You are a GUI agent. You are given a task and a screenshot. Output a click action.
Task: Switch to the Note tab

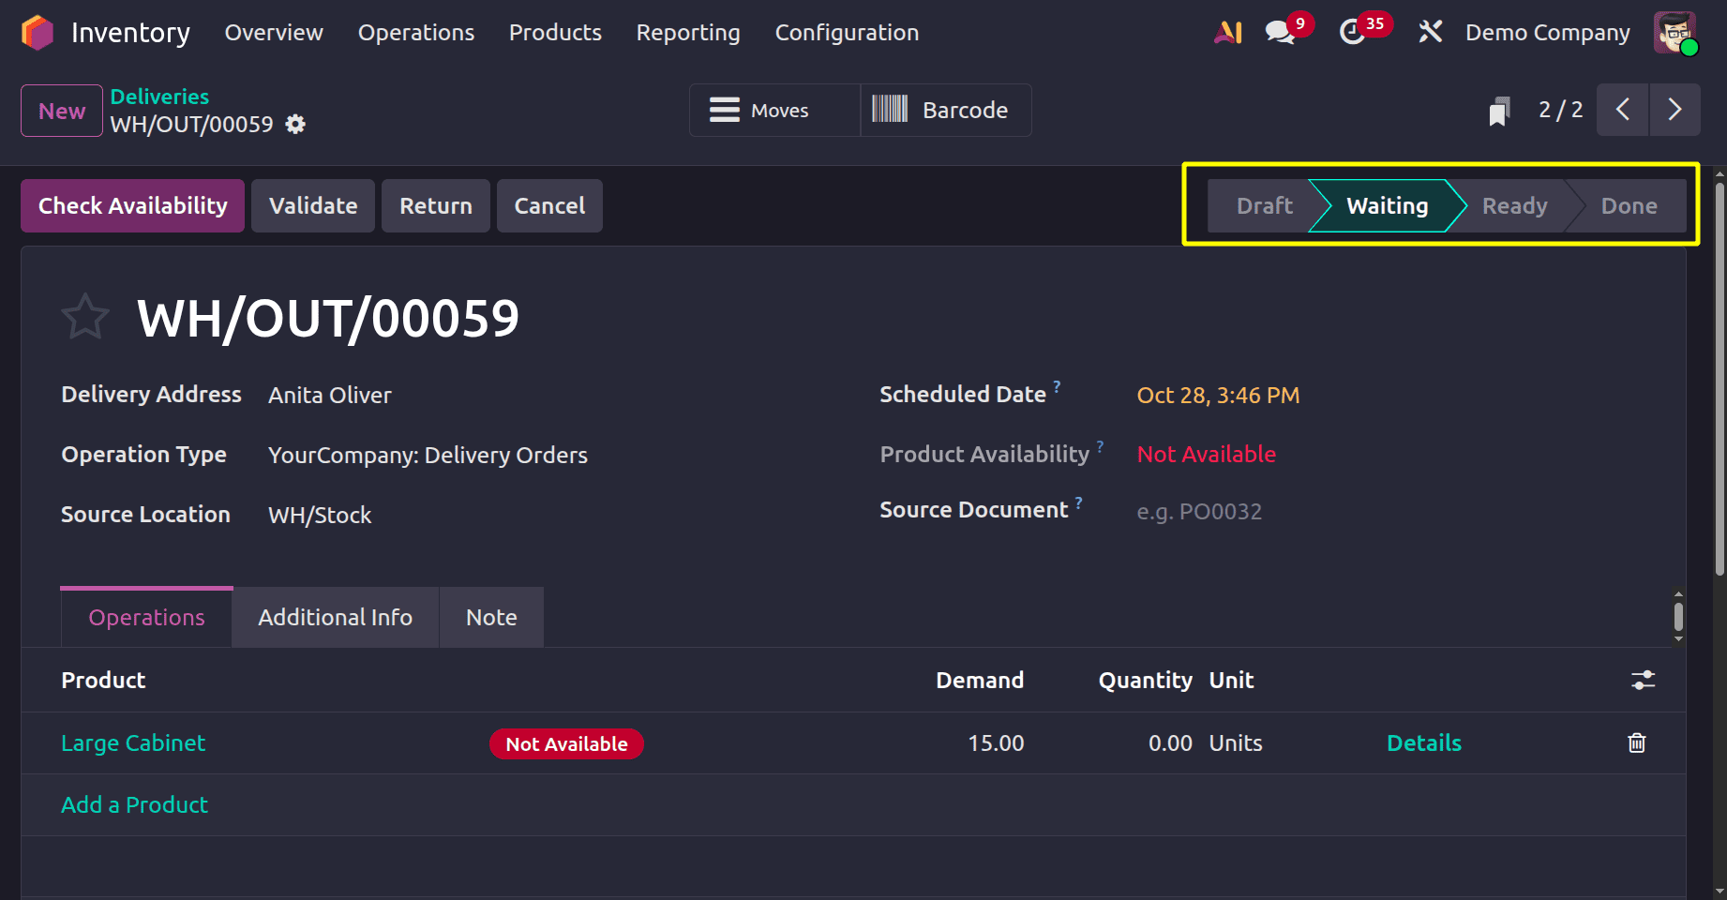490,617
